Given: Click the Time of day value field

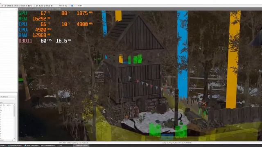Looking at the screenshot, I should point(79,6).
